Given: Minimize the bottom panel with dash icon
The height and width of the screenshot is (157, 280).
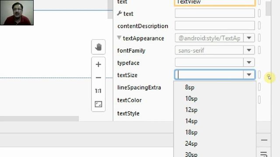Looking at the screenshot, I should [264, 140].
